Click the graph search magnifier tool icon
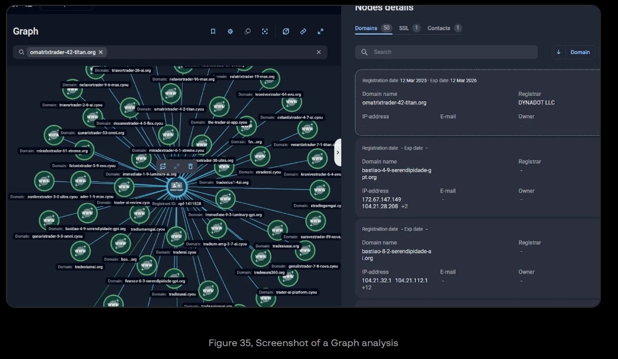 pyautogui.click(x=247, y=31)
